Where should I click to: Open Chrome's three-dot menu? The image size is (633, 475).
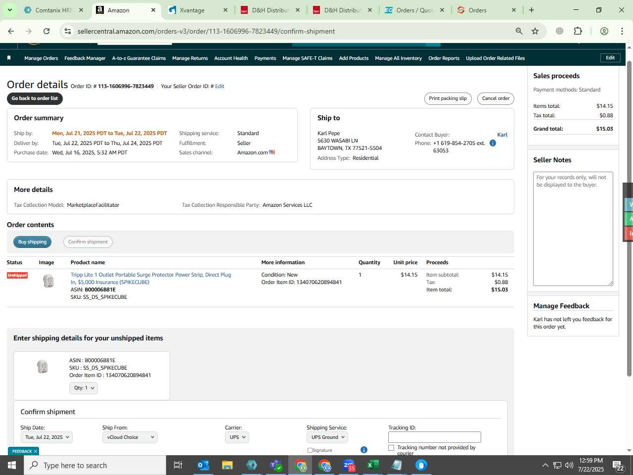pyautogui.click(x=622, y=31)
